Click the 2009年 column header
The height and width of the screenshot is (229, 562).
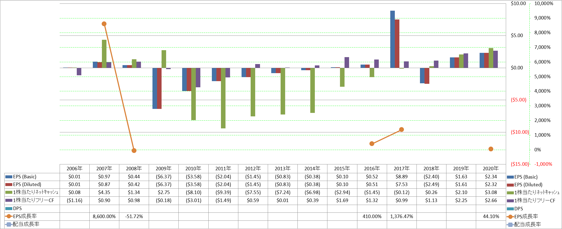pos(164,169)
